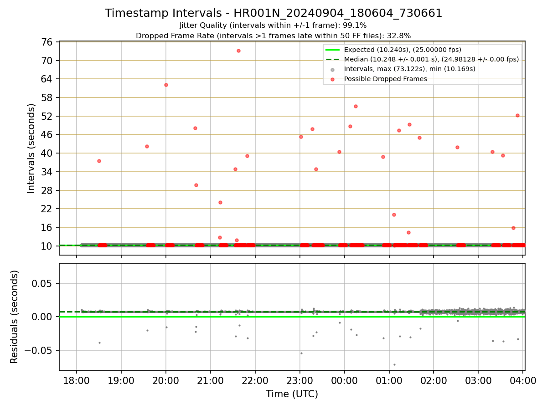Click the 01:00 x-axis tick label
Screen dimensions: 547x410
[389, 381]
